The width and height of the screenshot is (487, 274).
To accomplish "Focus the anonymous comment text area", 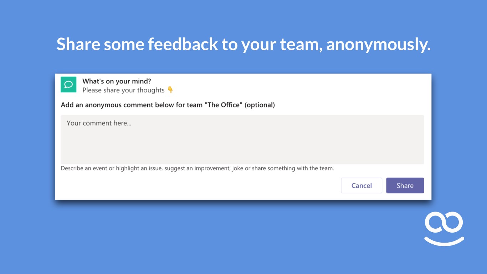I will (x=242, y=143).
